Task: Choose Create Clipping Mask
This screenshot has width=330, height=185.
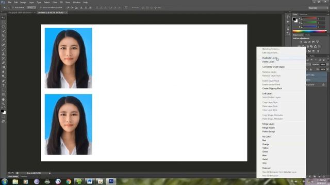Action: 281,88
